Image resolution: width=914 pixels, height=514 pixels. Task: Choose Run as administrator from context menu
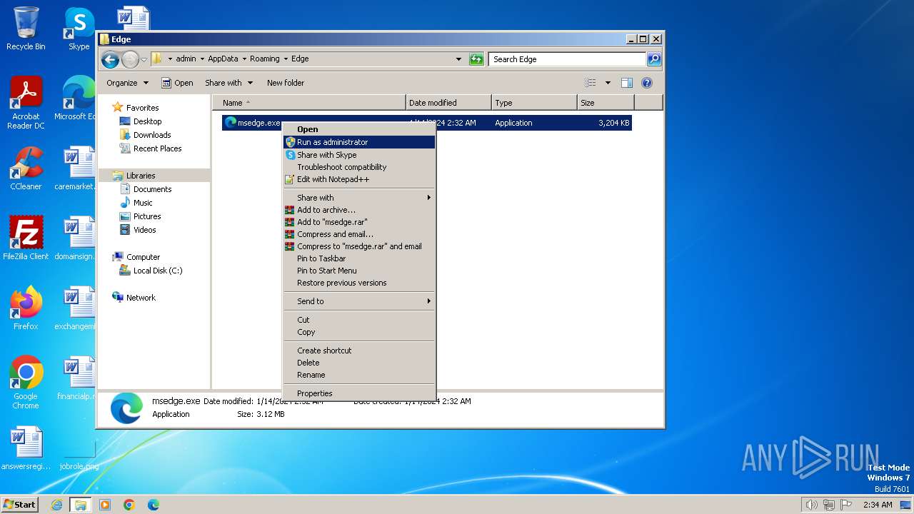tap(359, 142)
